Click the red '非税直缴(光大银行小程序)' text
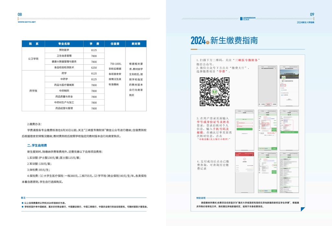Viewport: 332px width, 226px height. [214, 139]
